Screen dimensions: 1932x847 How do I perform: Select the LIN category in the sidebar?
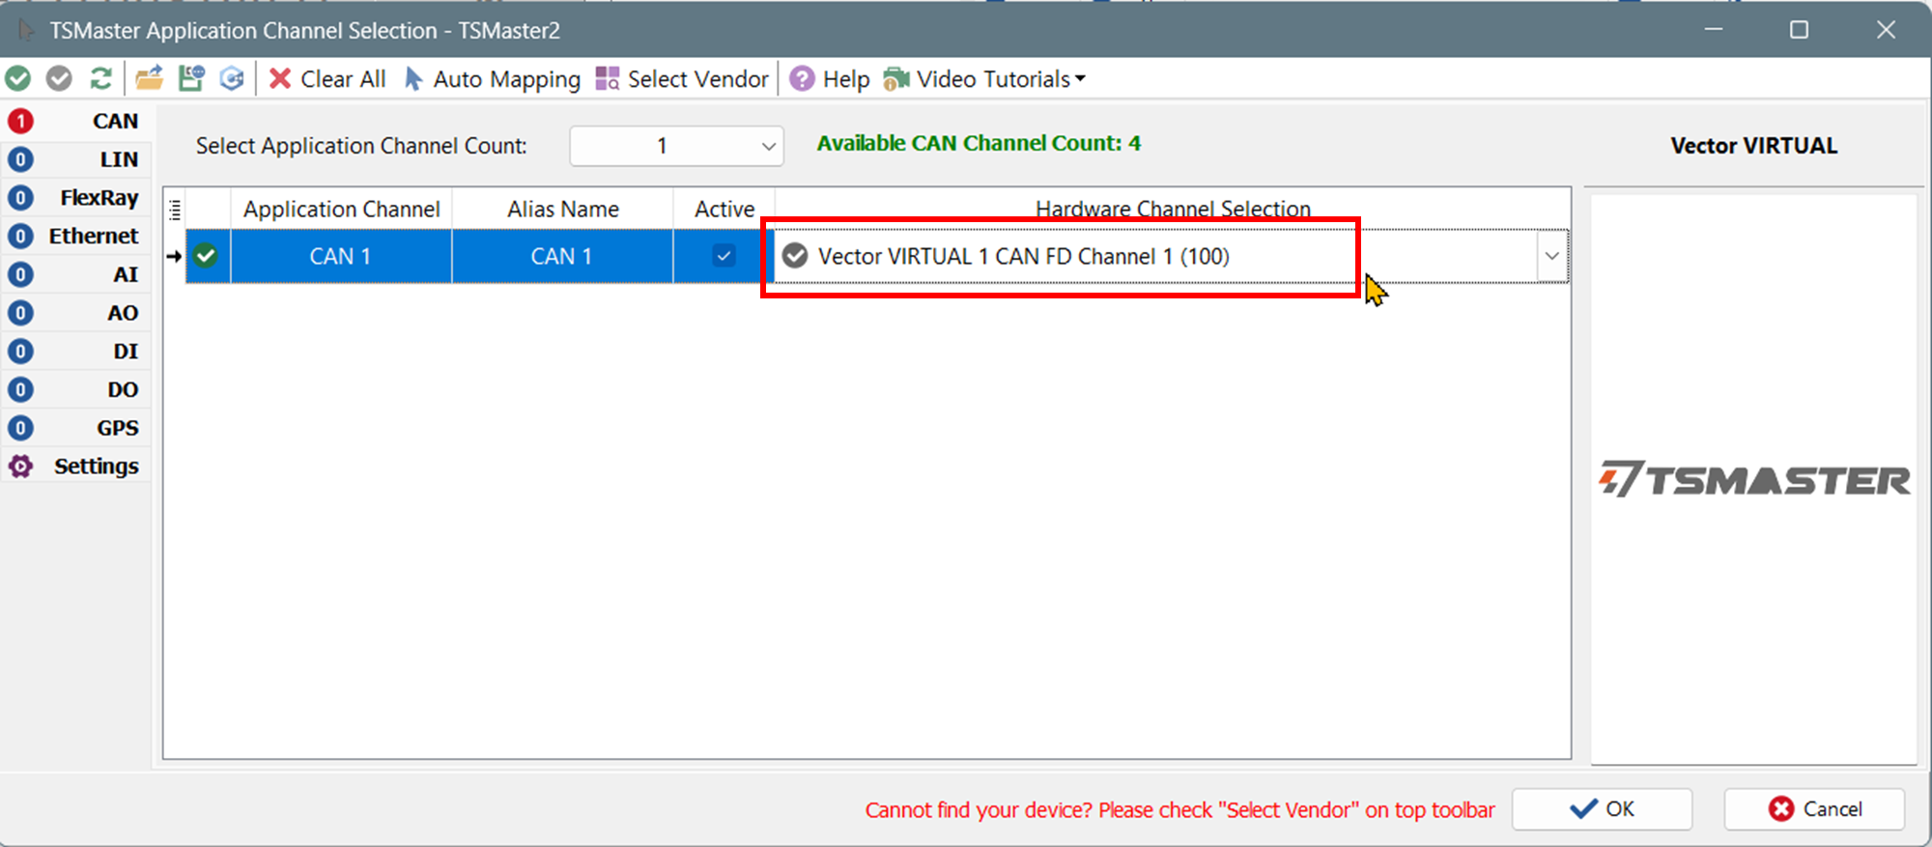coord(76,159)
